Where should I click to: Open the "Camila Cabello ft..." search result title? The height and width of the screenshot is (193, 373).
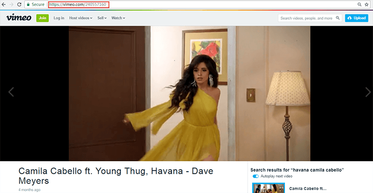(x=307, y=189)
